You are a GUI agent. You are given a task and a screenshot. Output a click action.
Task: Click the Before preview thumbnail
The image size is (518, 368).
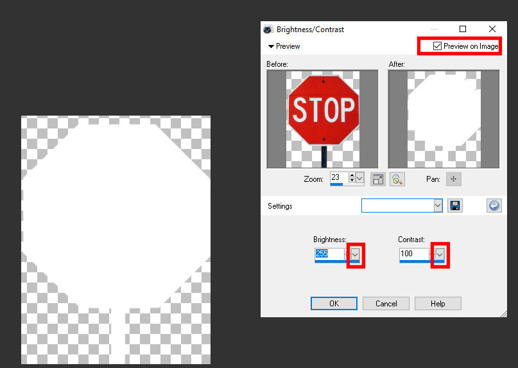tap(322, 119)
